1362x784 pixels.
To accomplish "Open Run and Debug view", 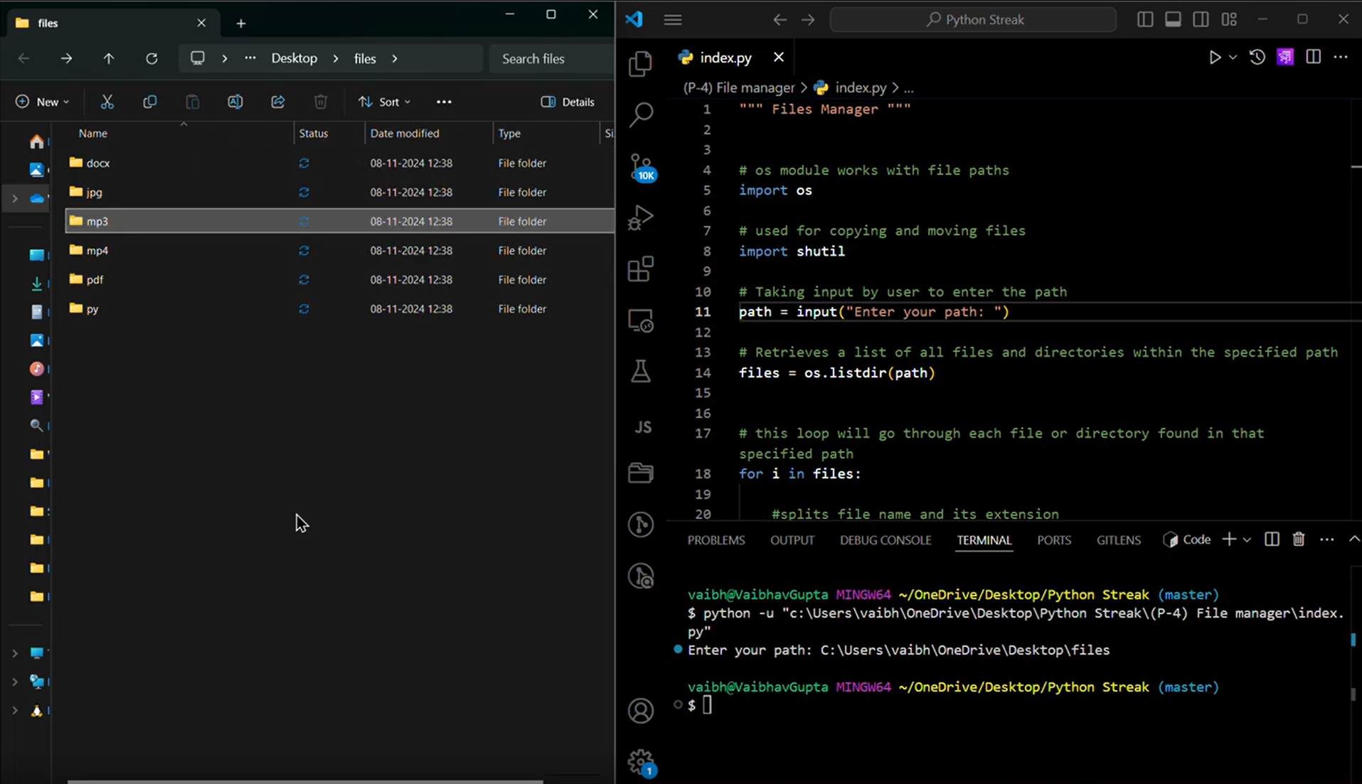I will pyautogui.click(x=641, y=218).
